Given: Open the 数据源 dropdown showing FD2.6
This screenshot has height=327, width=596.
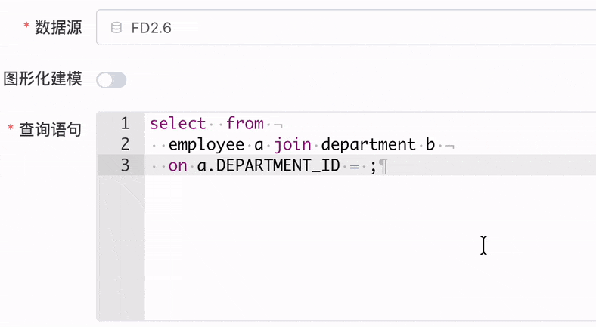Looking at the screenshot, I should (x=346, y=28).
